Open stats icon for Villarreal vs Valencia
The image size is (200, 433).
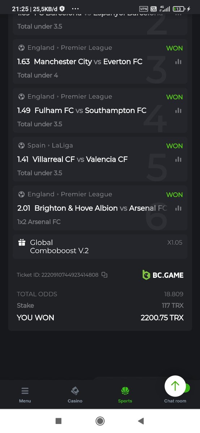(178, 159)
